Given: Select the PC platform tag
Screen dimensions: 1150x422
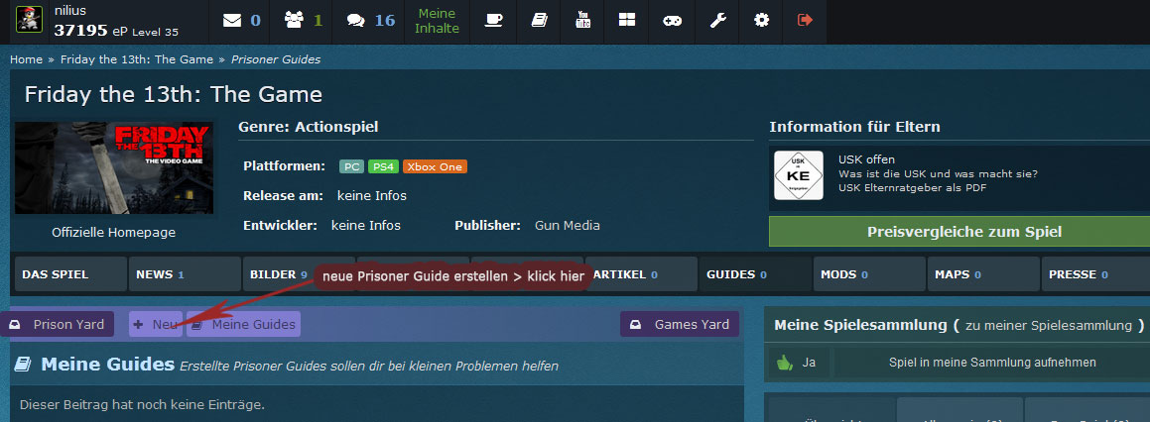Looking at the screenshot, I should click(x=351, y=167).
